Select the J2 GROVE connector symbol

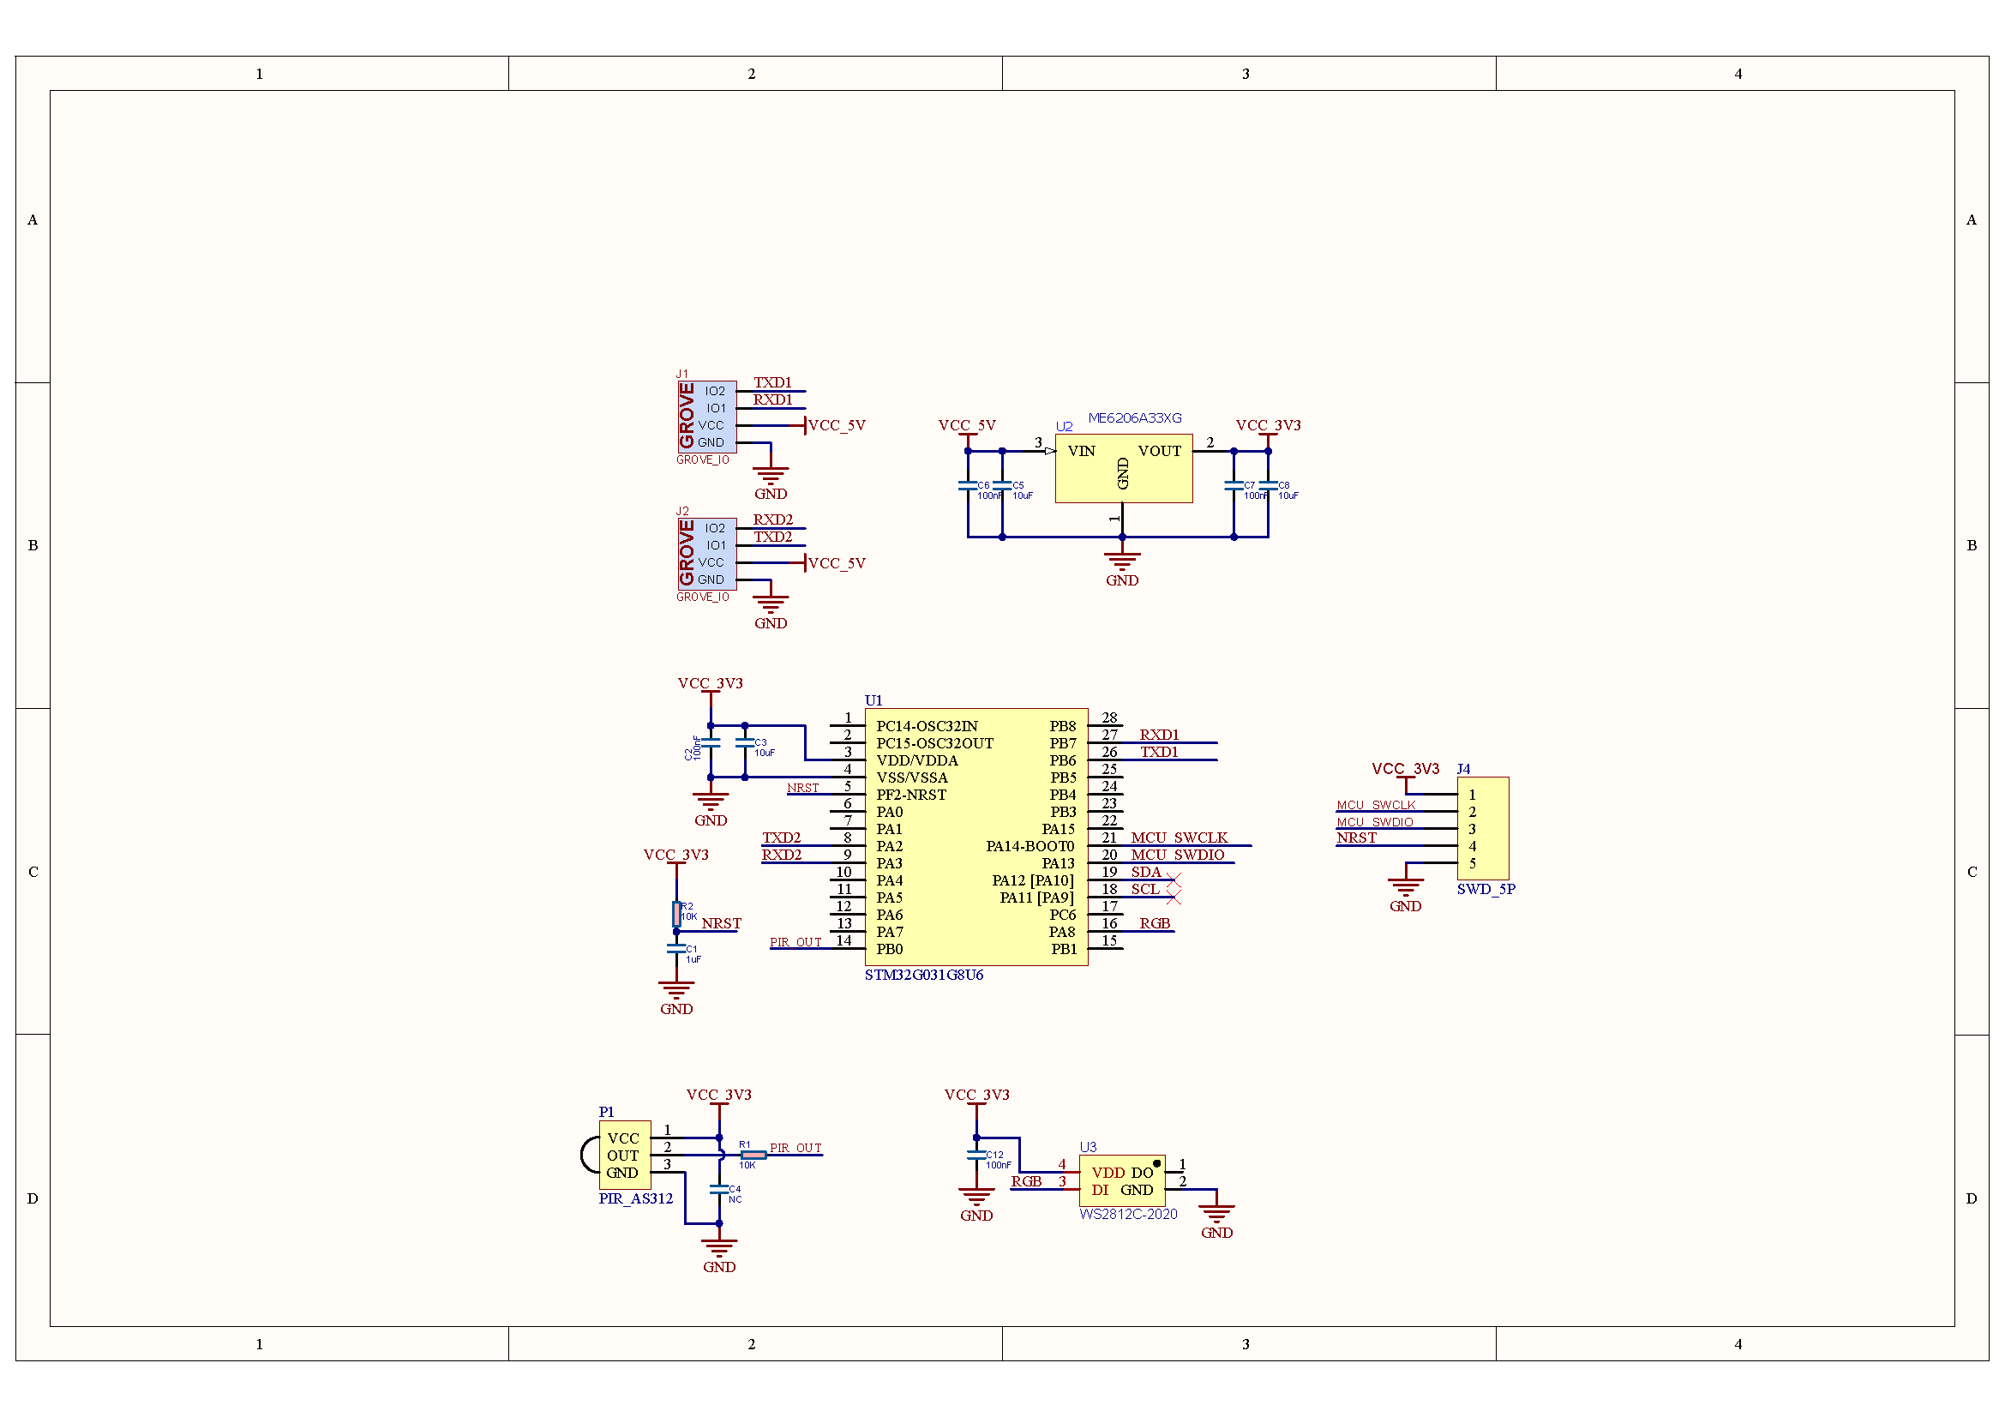click(x=706, y=554)
